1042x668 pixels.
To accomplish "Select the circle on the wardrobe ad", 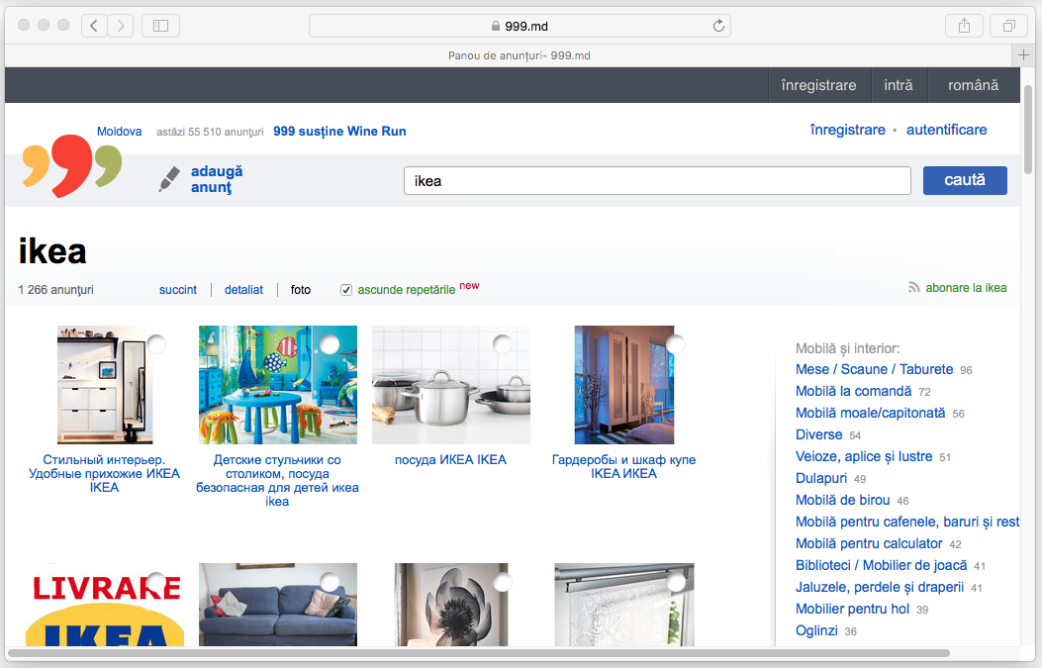I will click(675, 344).
